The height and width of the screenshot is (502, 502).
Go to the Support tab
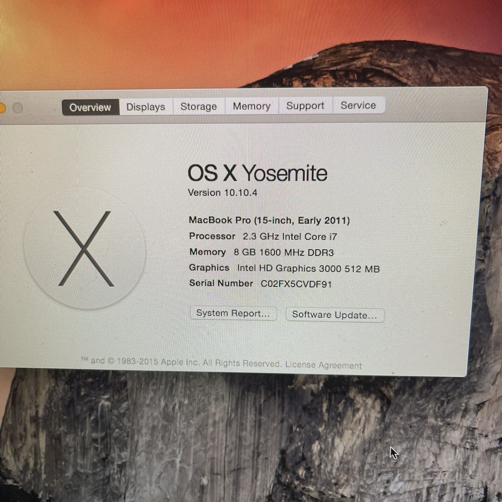[x=305, y=106]
